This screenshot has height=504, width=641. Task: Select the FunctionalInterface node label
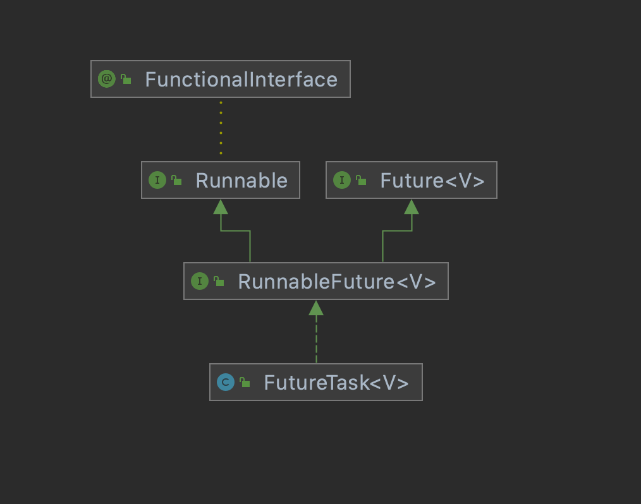coord(241,80)
